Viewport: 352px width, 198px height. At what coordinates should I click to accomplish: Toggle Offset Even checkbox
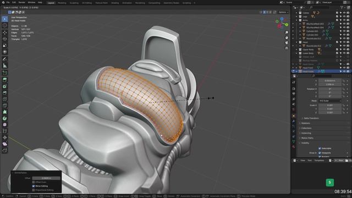(34, 182)
